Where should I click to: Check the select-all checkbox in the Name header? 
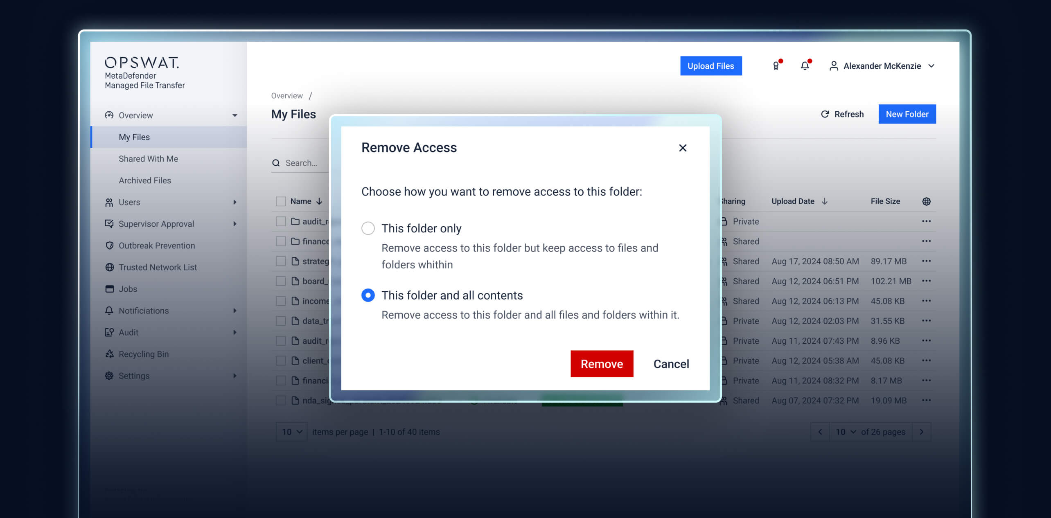pos(280,201)
